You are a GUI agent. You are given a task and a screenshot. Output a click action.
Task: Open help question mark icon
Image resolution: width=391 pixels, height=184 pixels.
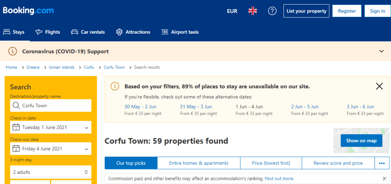tap(272, 11)
